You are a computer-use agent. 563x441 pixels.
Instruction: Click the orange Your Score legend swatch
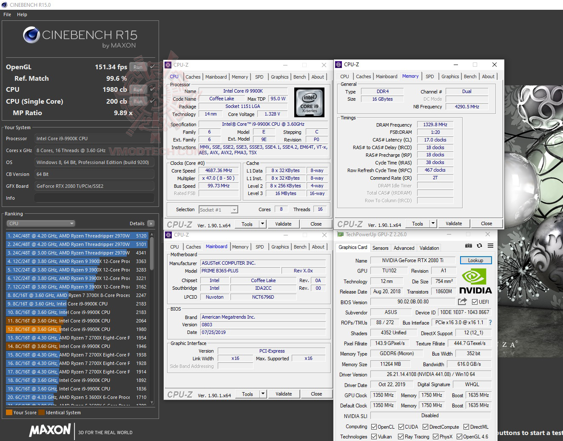tap(9, 413)
